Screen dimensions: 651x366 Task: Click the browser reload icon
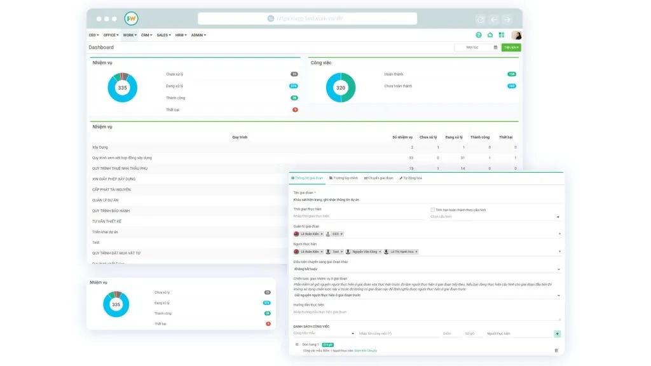tap(481, 20)
